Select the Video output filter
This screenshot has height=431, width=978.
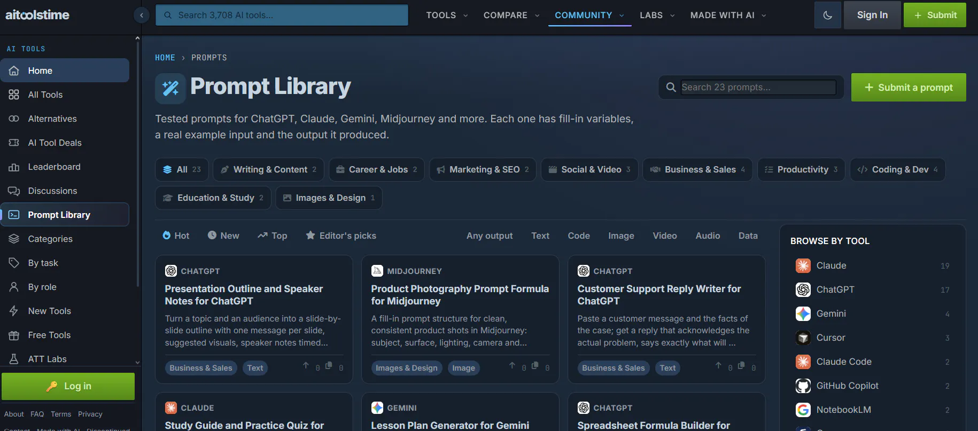pyautogui.click(x=665, y=236)
